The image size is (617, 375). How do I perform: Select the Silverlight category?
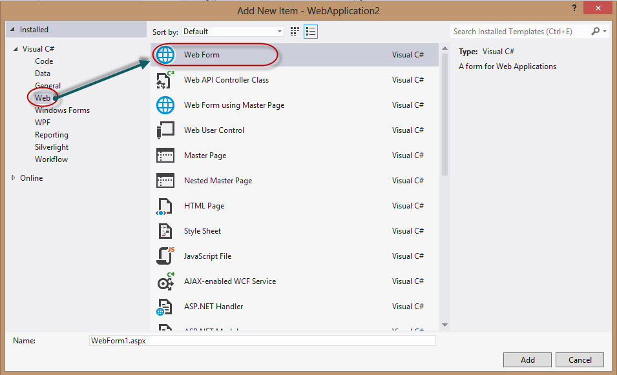point(52,147)
